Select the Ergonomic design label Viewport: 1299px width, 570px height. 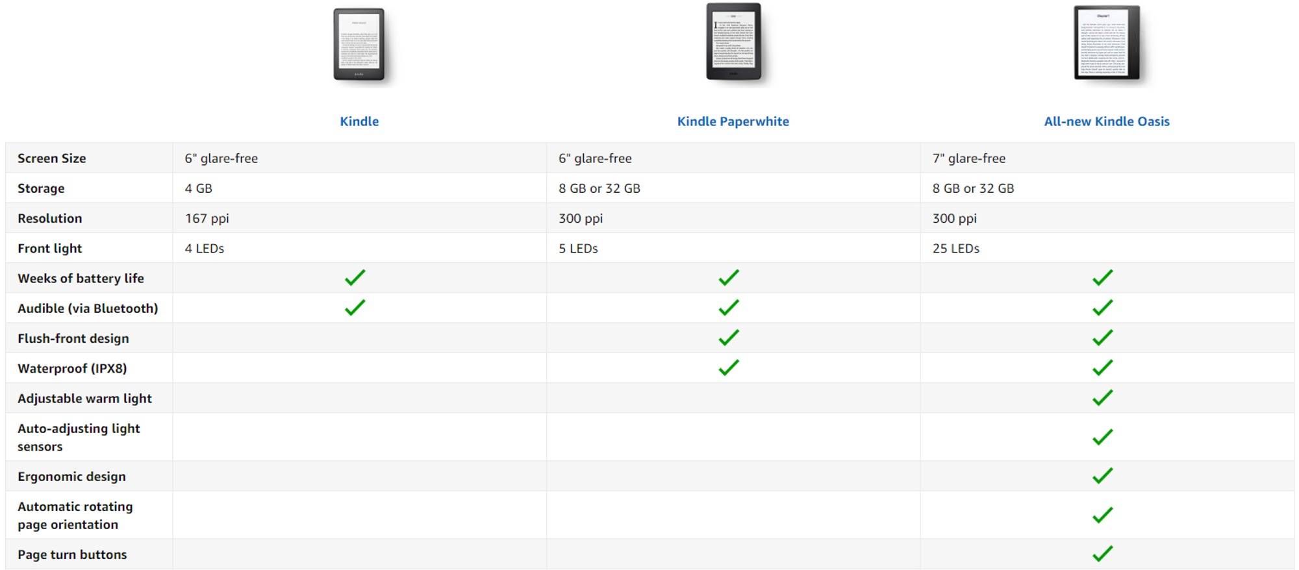click(x=71, y=477)
